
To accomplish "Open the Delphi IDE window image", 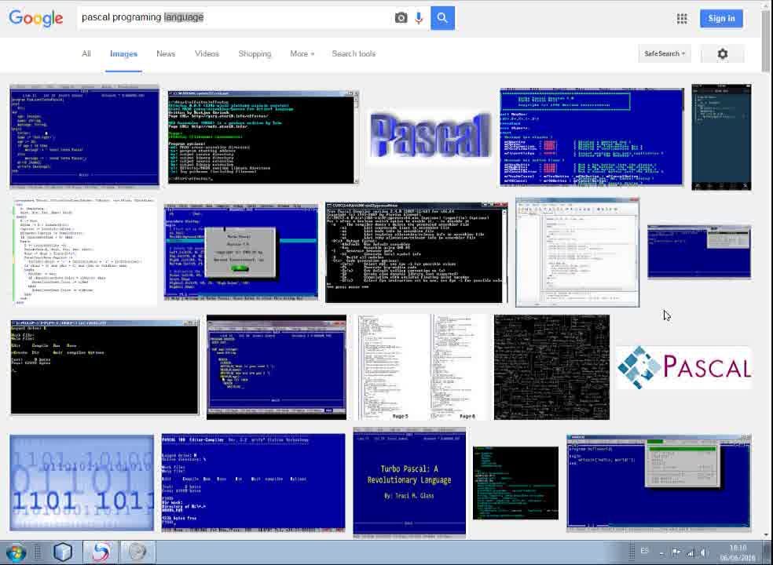I will 577,252.
